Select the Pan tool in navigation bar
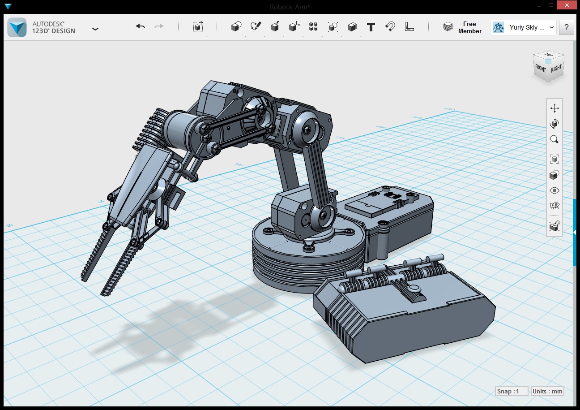 click(554, 108)
